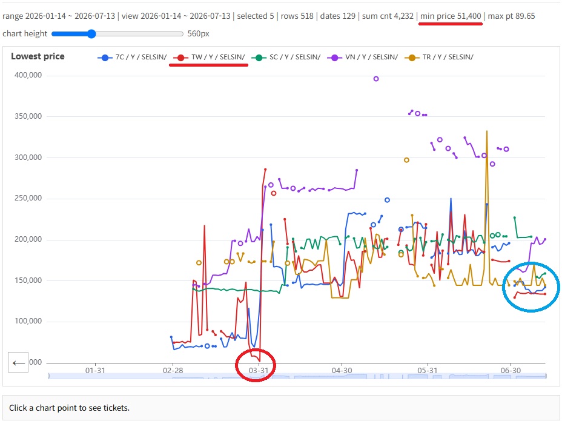
Task: Click the 250,000 y-axis label
Action: 28,198
